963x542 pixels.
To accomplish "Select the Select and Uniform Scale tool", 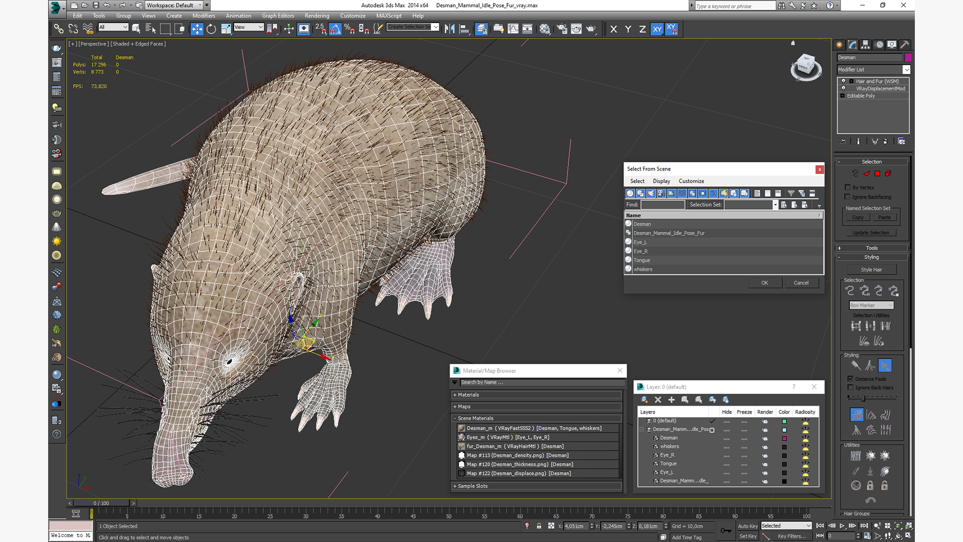I will 226,29.
